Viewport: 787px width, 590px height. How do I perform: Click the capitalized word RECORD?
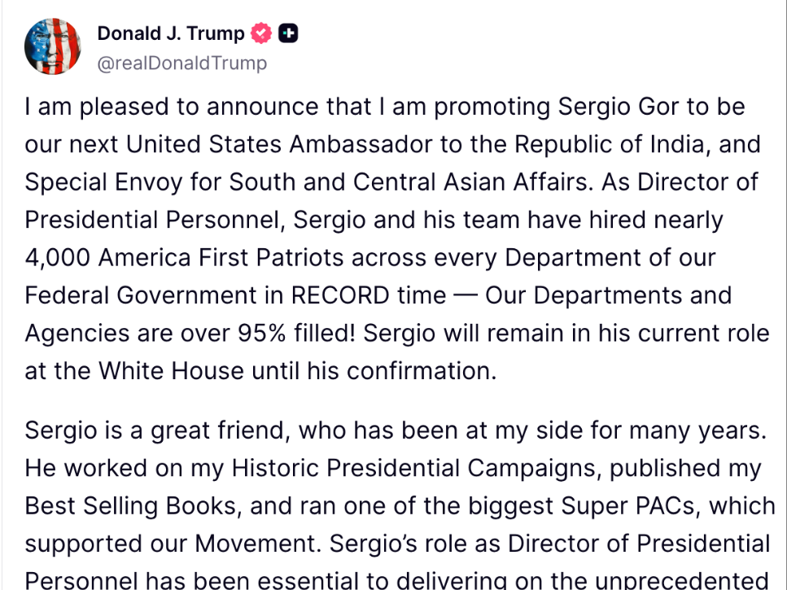pyautogui.click(x=340, y=295)
